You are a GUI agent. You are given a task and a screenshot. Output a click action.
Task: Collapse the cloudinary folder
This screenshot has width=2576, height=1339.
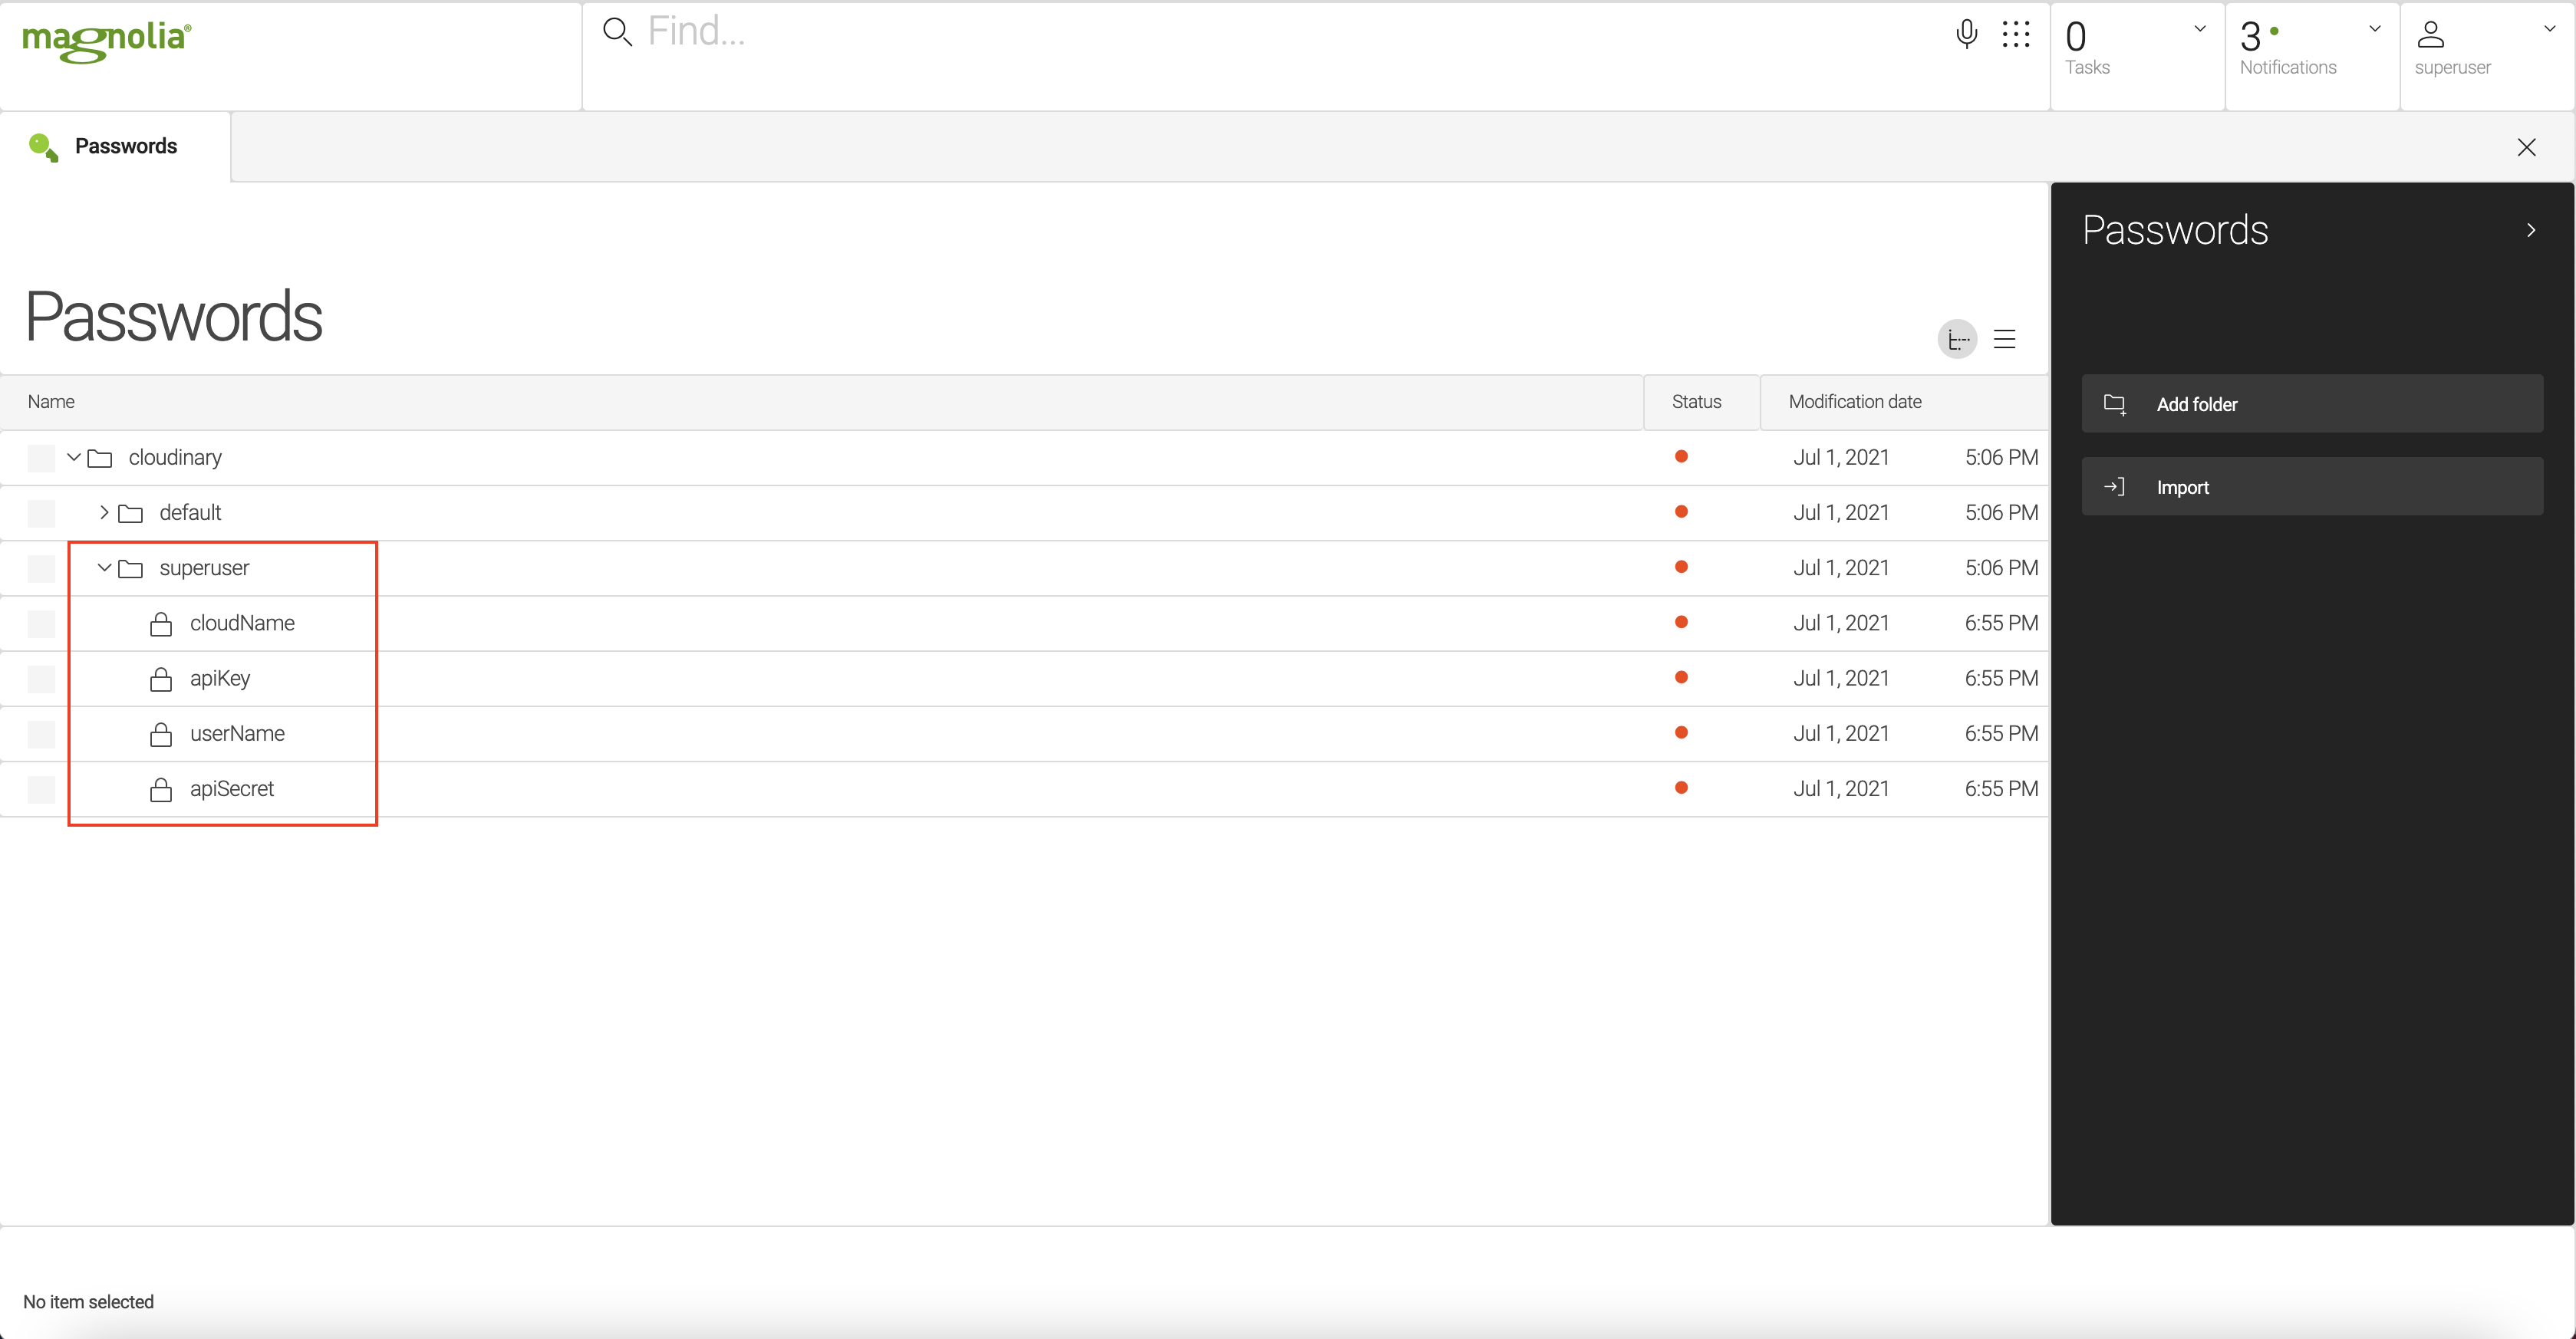click(x=73, y=457)
